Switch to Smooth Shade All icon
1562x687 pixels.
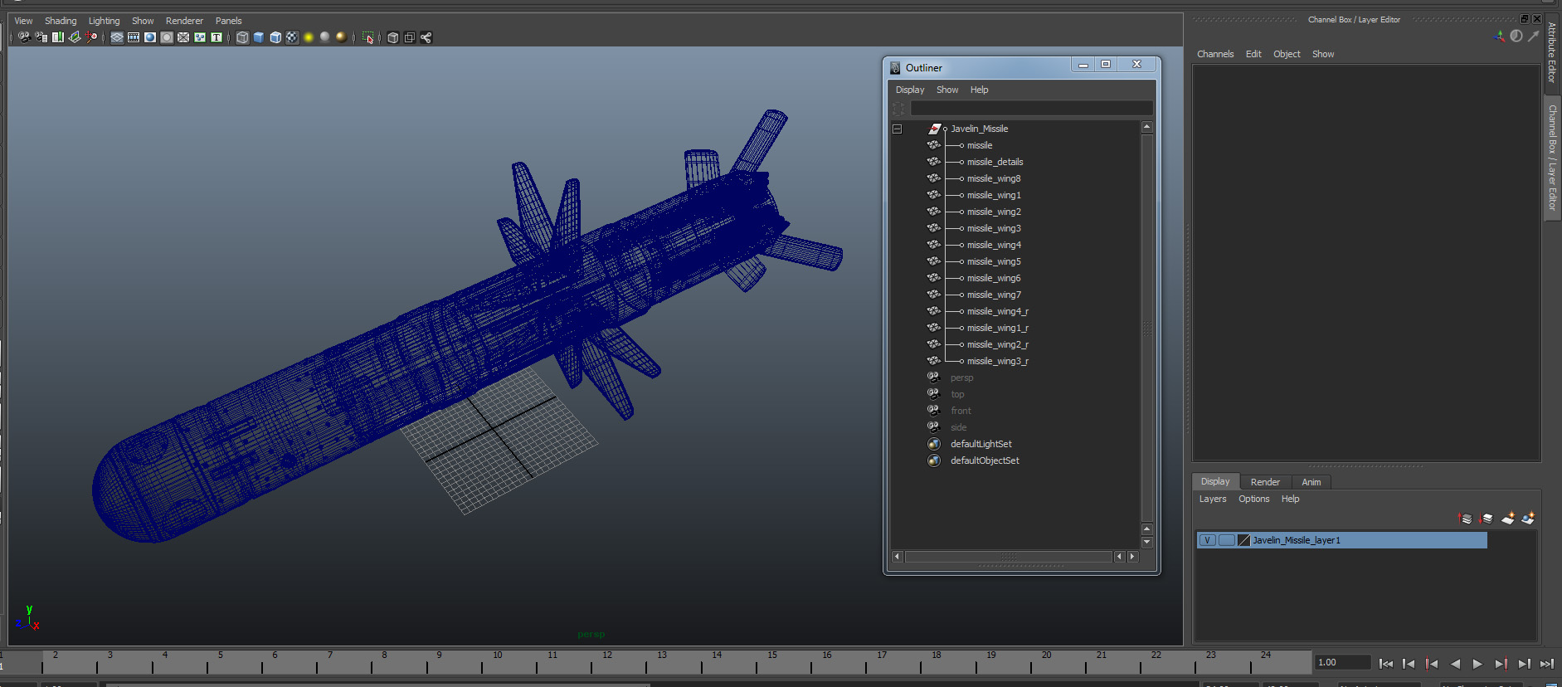(x=259, y=37)
